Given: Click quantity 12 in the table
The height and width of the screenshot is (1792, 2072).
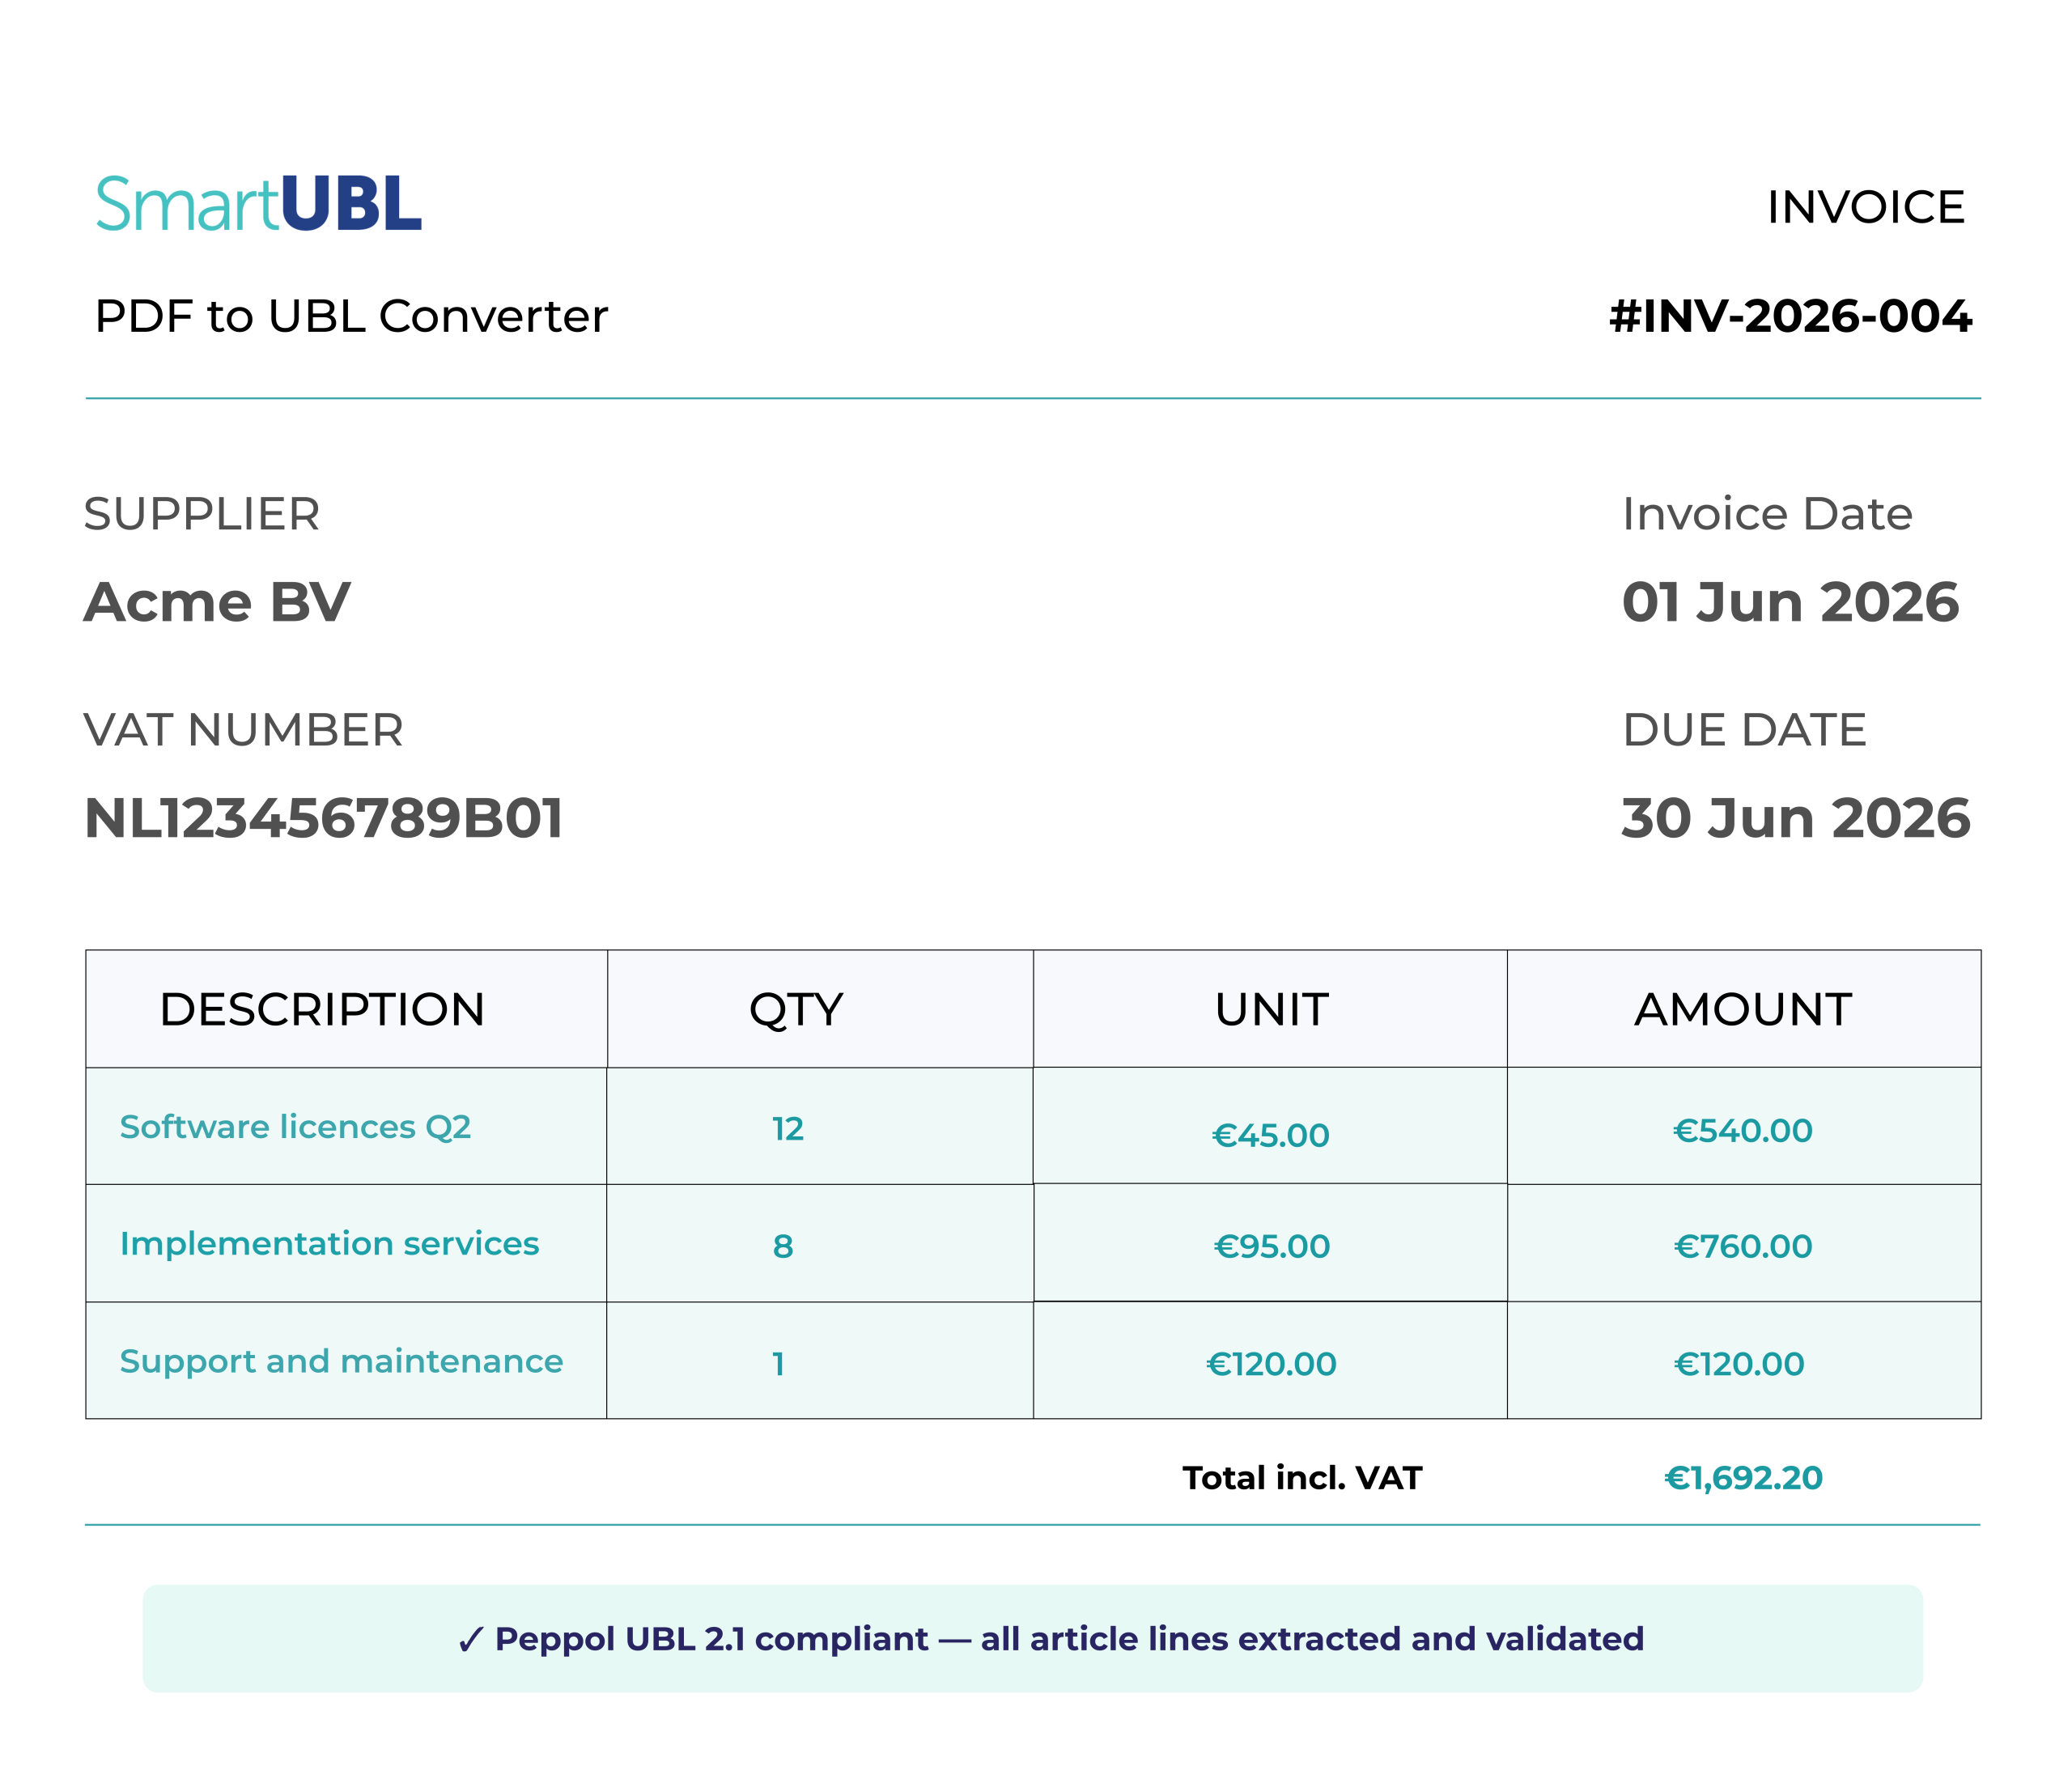Looking at the screenshot, I should click(788, 1129).
